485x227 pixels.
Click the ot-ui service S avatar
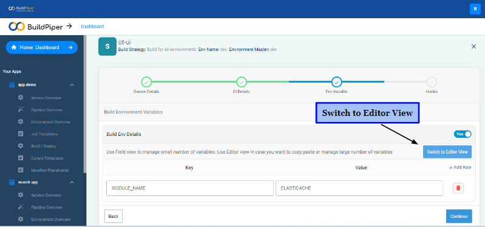107,47
